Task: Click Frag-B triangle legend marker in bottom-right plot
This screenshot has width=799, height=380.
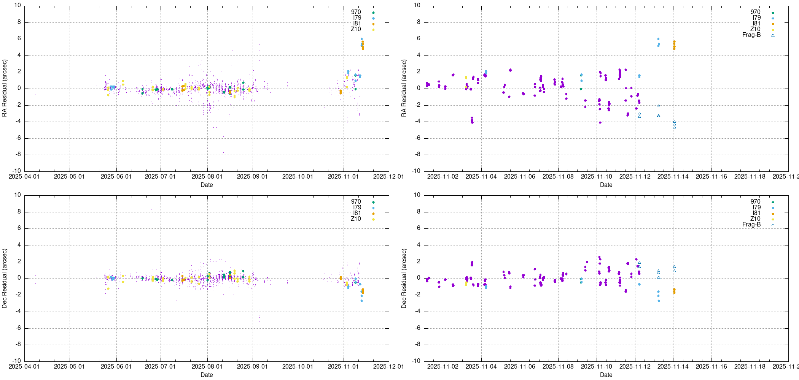Action: point(773,225)
